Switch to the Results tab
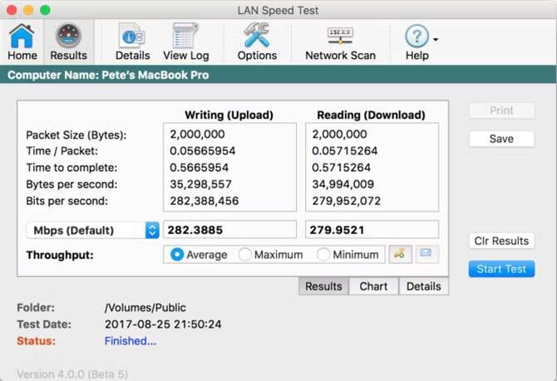This screenshot has height=381, width=557. point(323,286)
